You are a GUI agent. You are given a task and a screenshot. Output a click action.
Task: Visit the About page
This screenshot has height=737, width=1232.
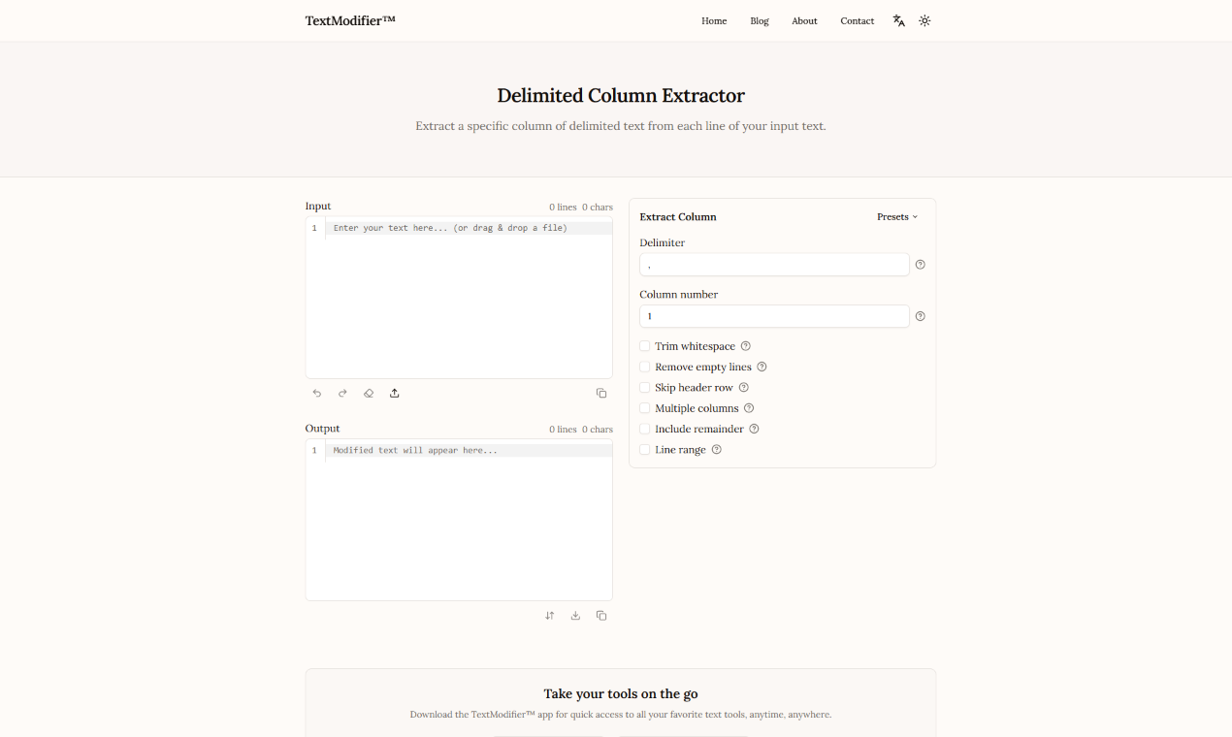coord(804,20)
